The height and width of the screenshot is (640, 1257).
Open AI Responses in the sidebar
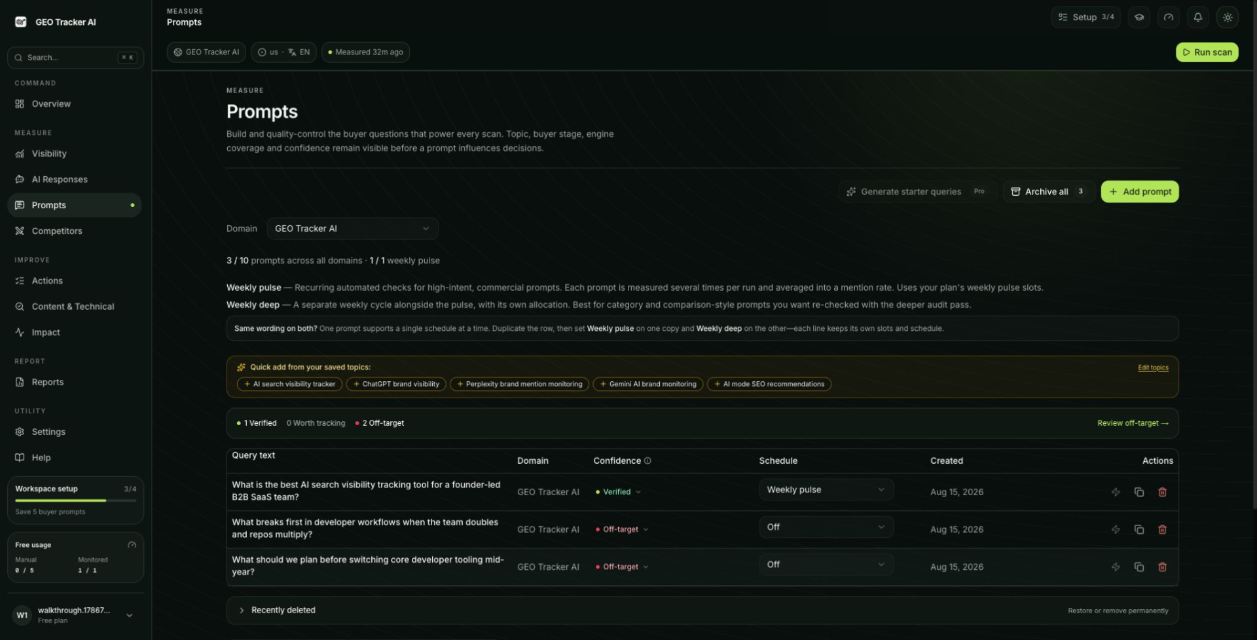75,179
